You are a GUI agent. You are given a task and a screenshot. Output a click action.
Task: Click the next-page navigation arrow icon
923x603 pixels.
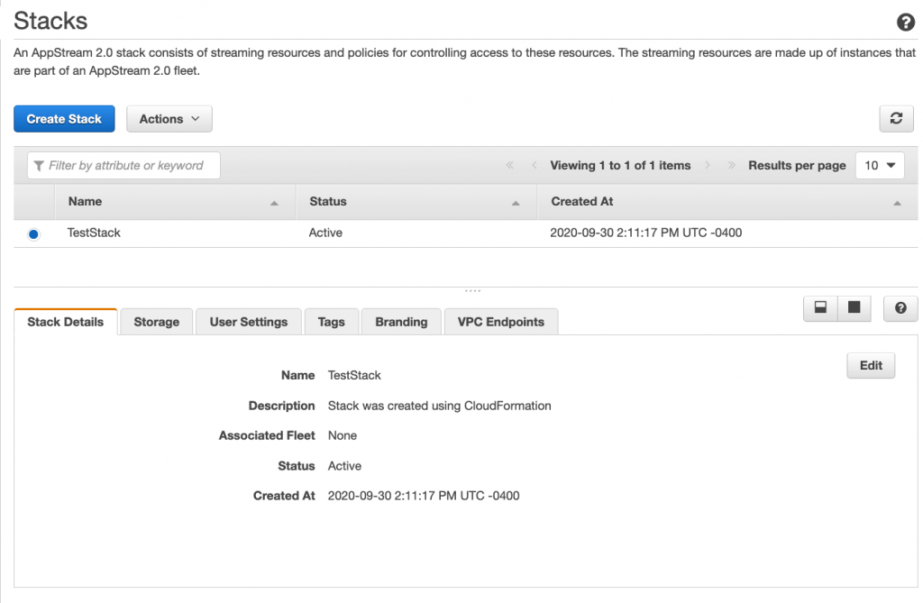(708, 165)
